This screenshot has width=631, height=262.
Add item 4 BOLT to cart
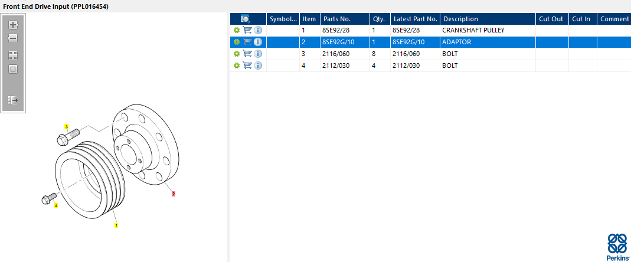pos(247,65)
